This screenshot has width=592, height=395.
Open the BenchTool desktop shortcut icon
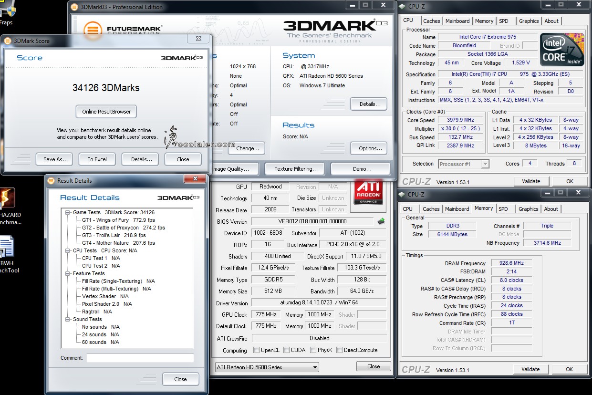point(7,254)
